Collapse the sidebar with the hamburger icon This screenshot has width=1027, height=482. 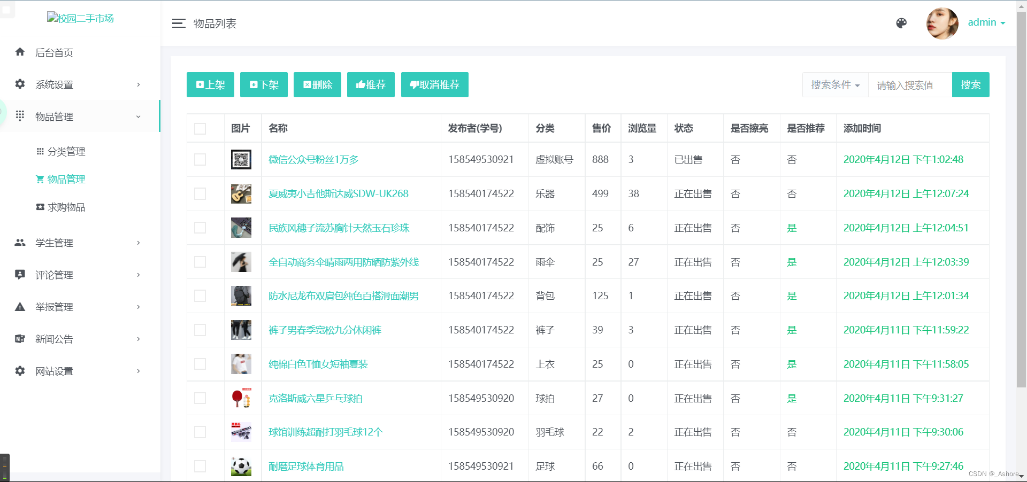tap(179, 23)
